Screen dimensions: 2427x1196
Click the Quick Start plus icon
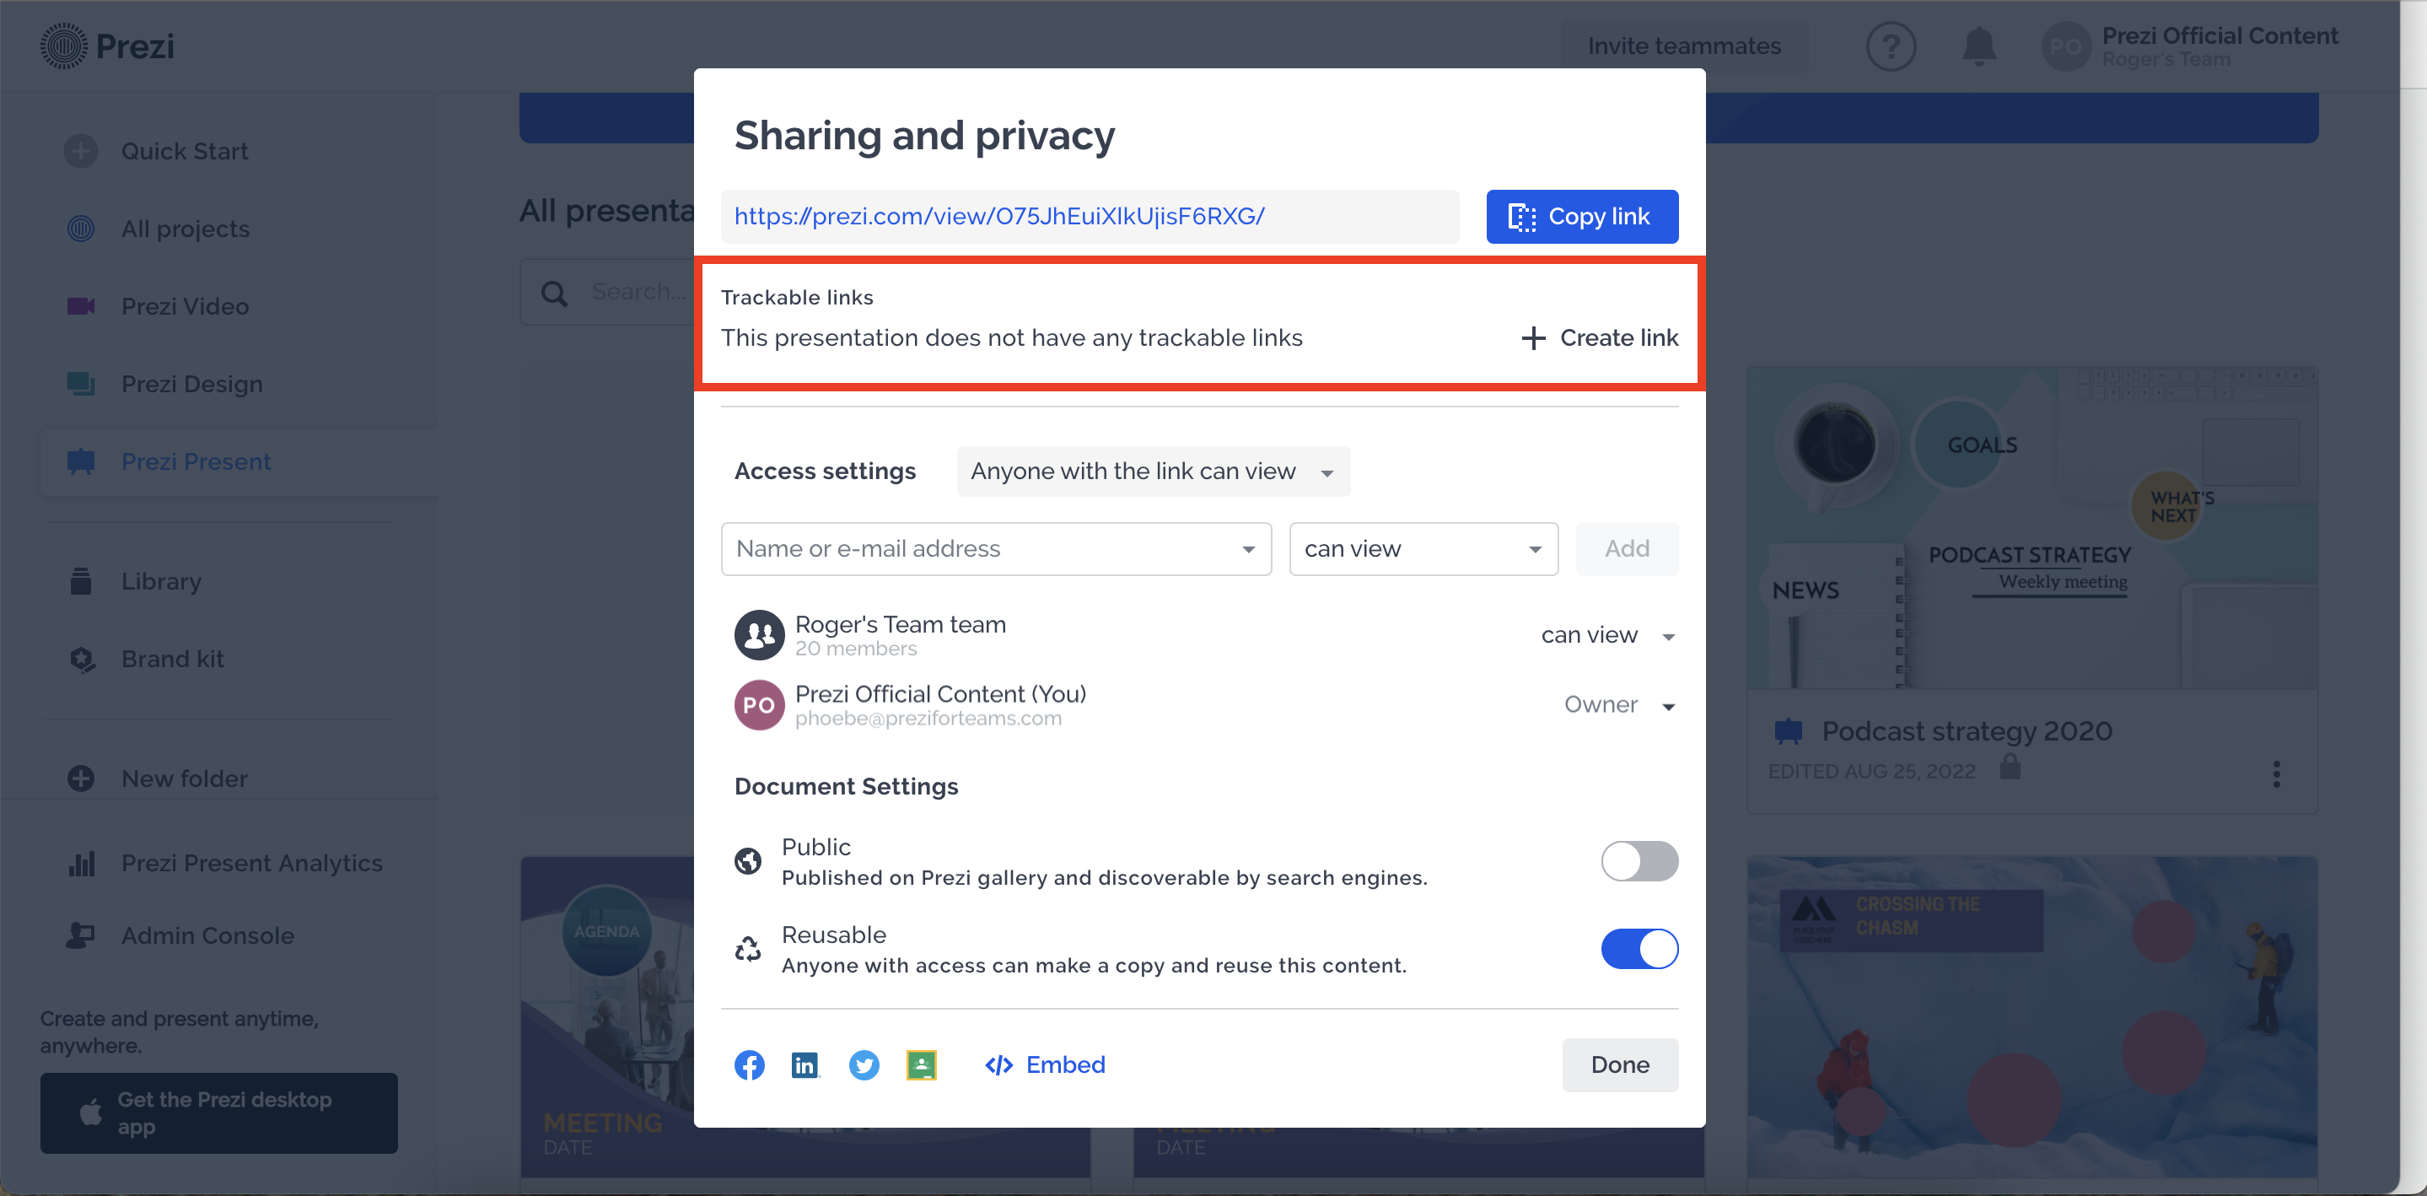tap(81, 151)
